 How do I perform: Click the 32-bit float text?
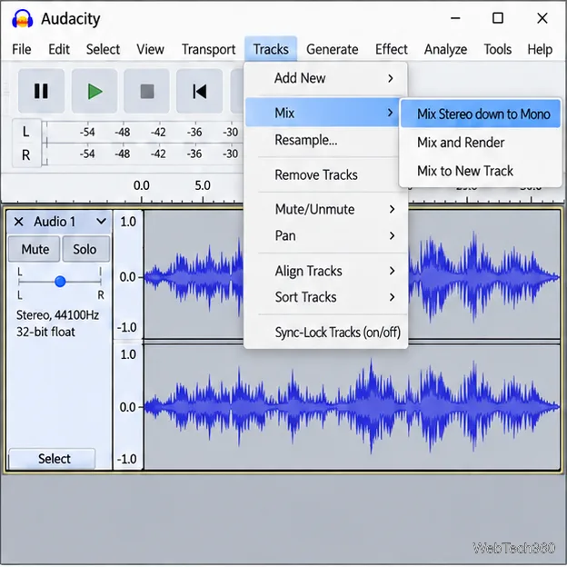tap(45, 332)
